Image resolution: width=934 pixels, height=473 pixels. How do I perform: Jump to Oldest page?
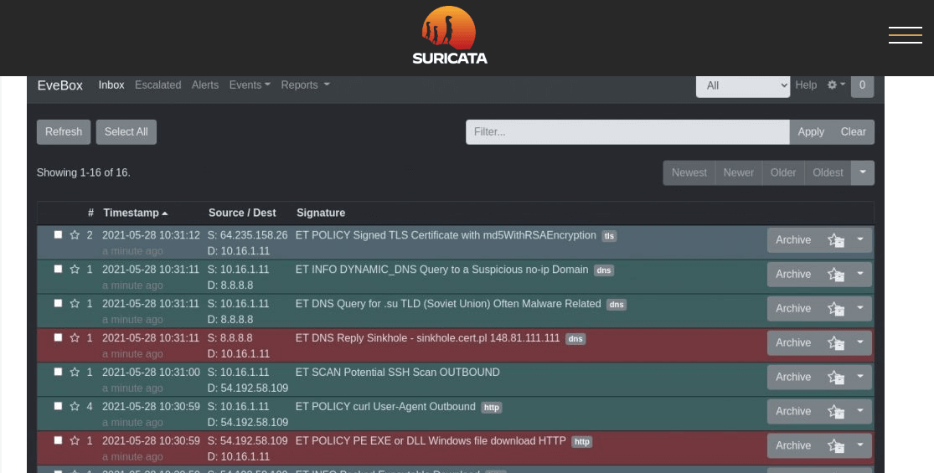828,172
